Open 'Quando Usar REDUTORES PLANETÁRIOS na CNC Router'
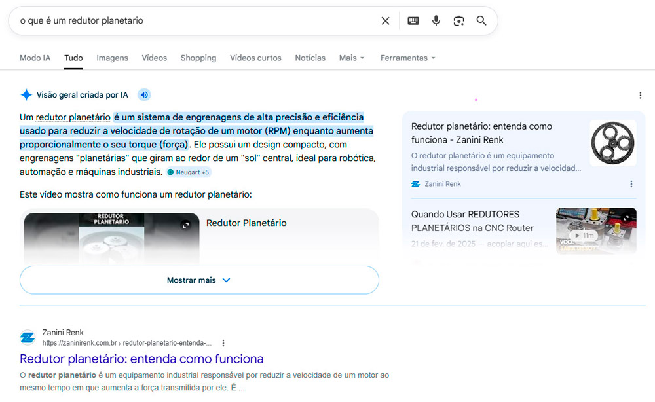Screen dimensions: 655x402 [472, 221]
